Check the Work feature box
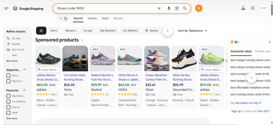273x125 pixels. click(8, 113)
